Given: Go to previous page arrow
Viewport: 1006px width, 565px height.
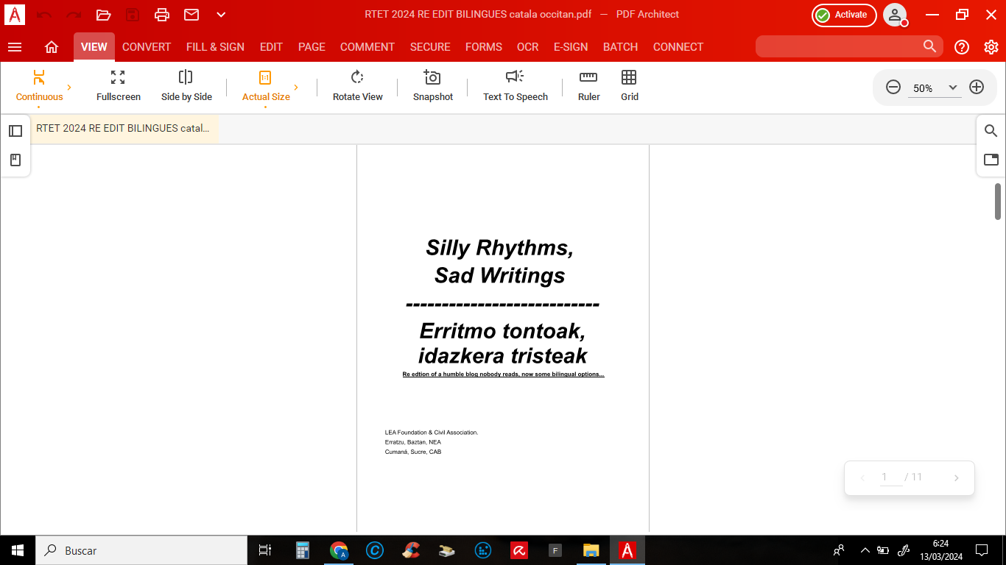Looking at the screenshot, I should (x=862, y=478).
